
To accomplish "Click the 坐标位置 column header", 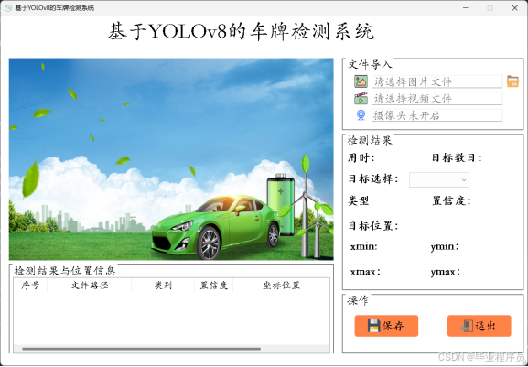I will click(281, 286).
